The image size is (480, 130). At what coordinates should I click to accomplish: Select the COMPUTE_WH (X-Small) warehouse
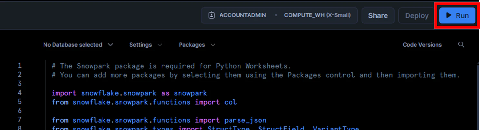[x=317, y=15]
